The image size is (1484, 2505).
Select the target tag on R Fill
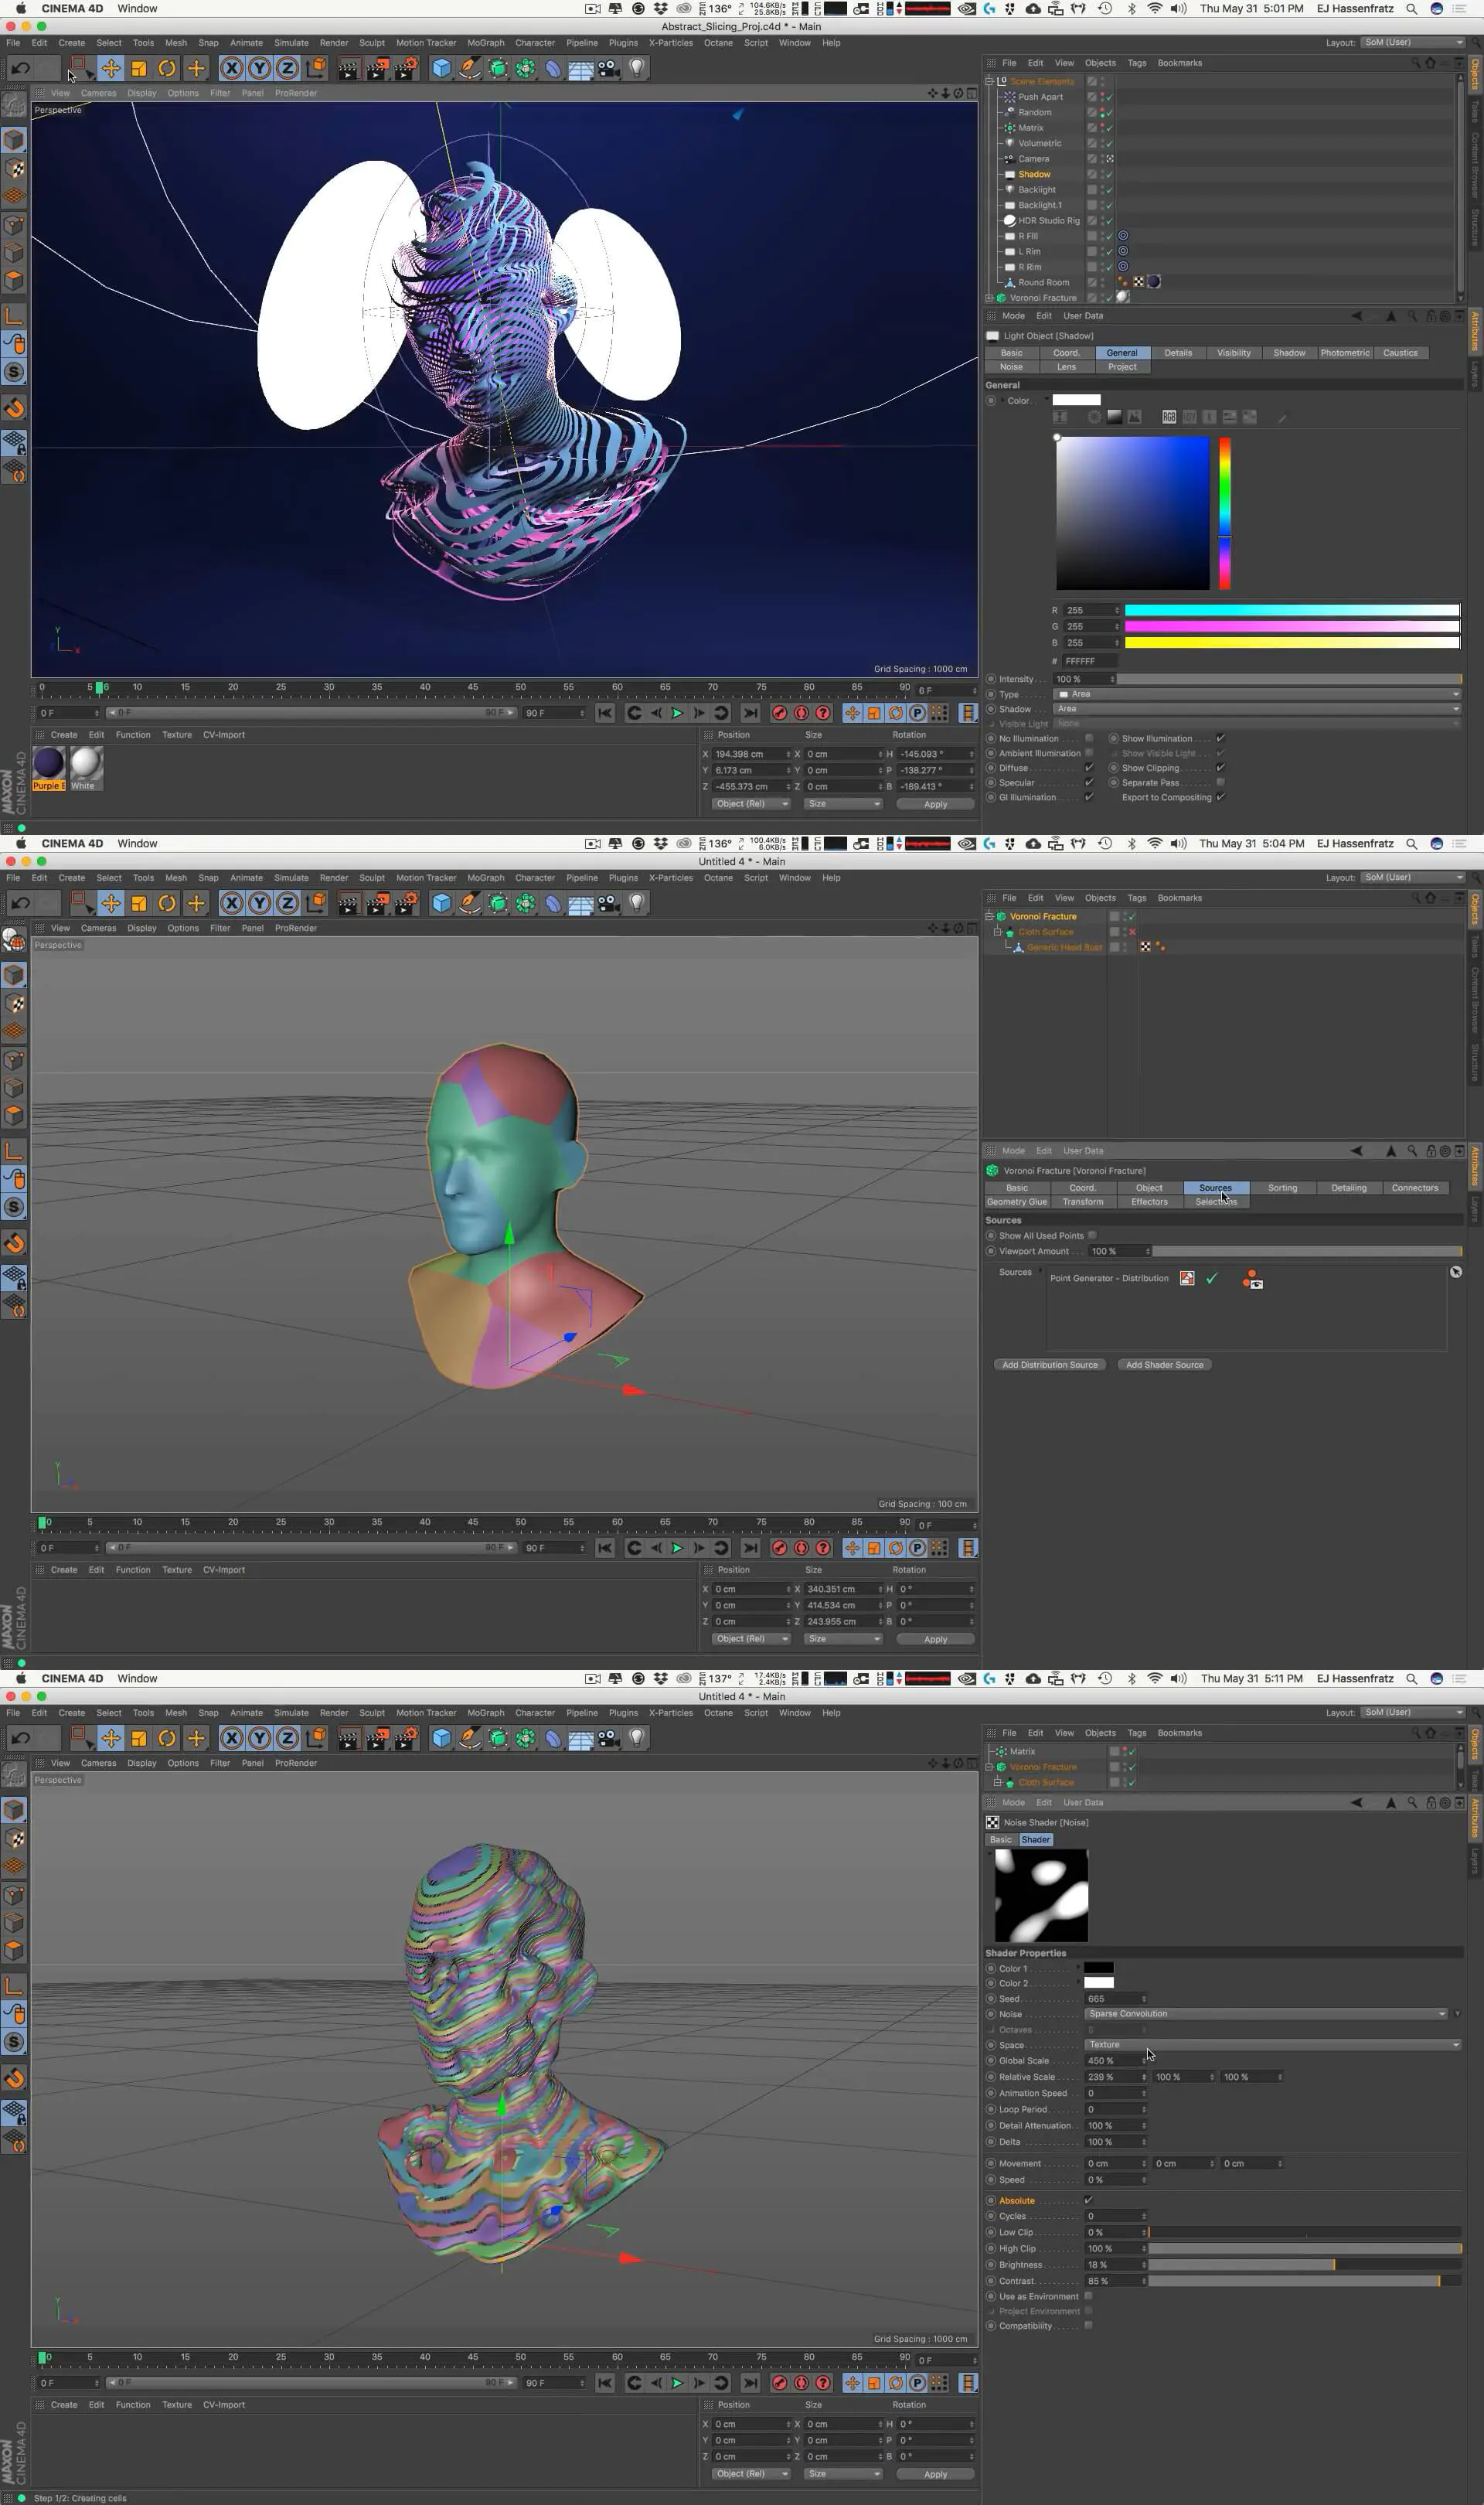[x=1123, y=236]
